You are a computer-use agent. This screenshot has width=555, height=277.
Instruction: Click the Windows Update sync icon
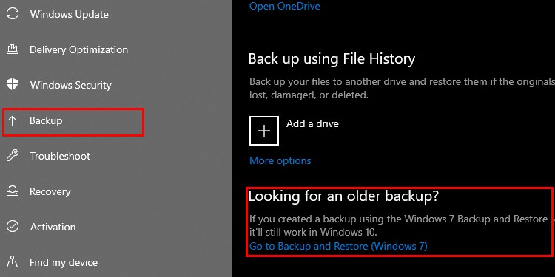pos(13,14)
